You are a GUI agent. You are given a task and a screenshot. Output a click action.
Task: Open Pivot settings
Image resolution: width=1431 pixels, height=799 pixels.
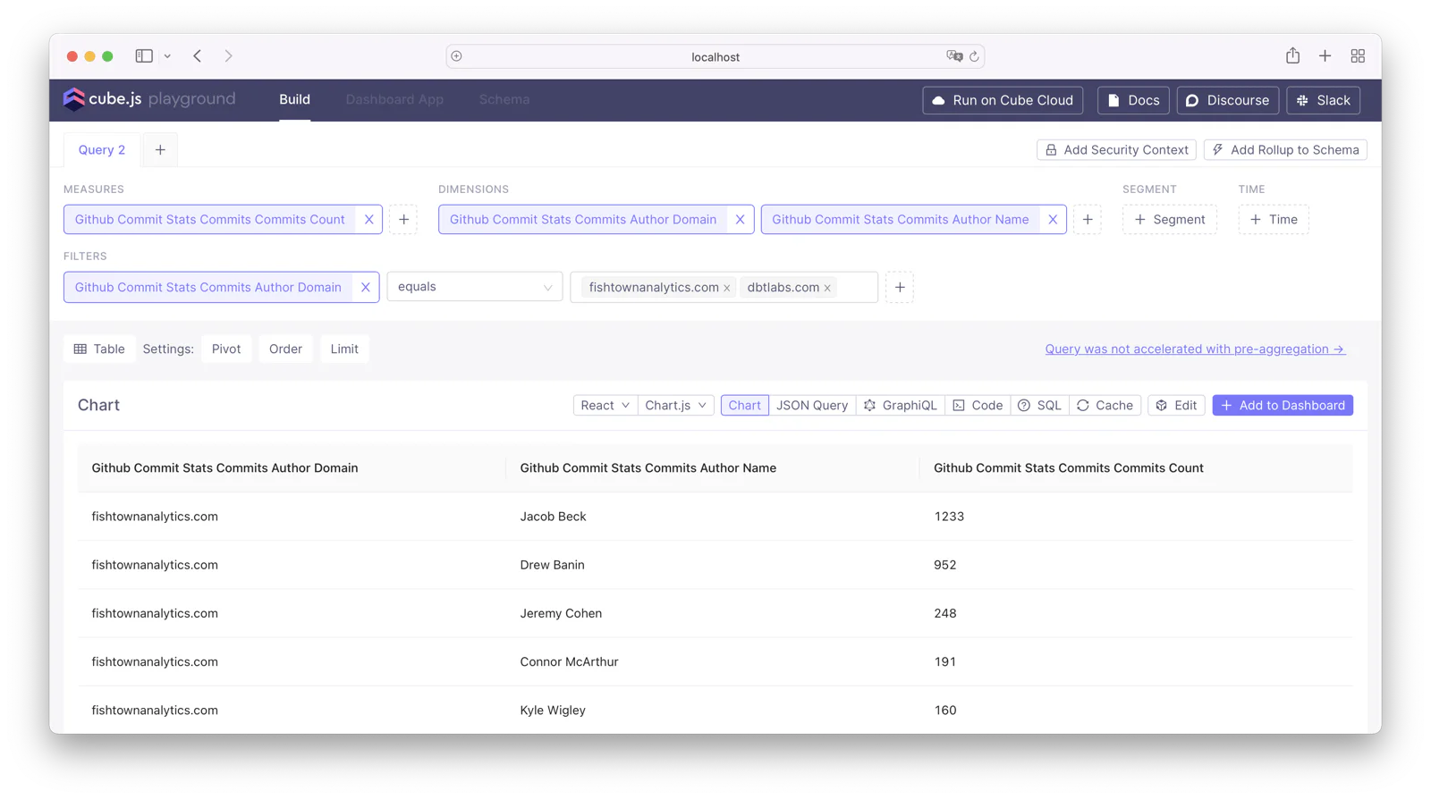tap(226, 349)
